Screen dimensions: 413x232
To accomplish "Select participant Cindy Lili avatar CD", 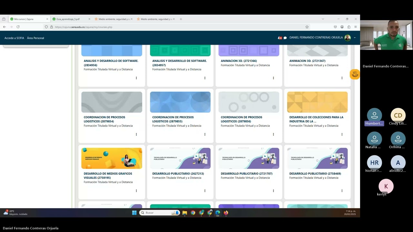I will 398,115.
